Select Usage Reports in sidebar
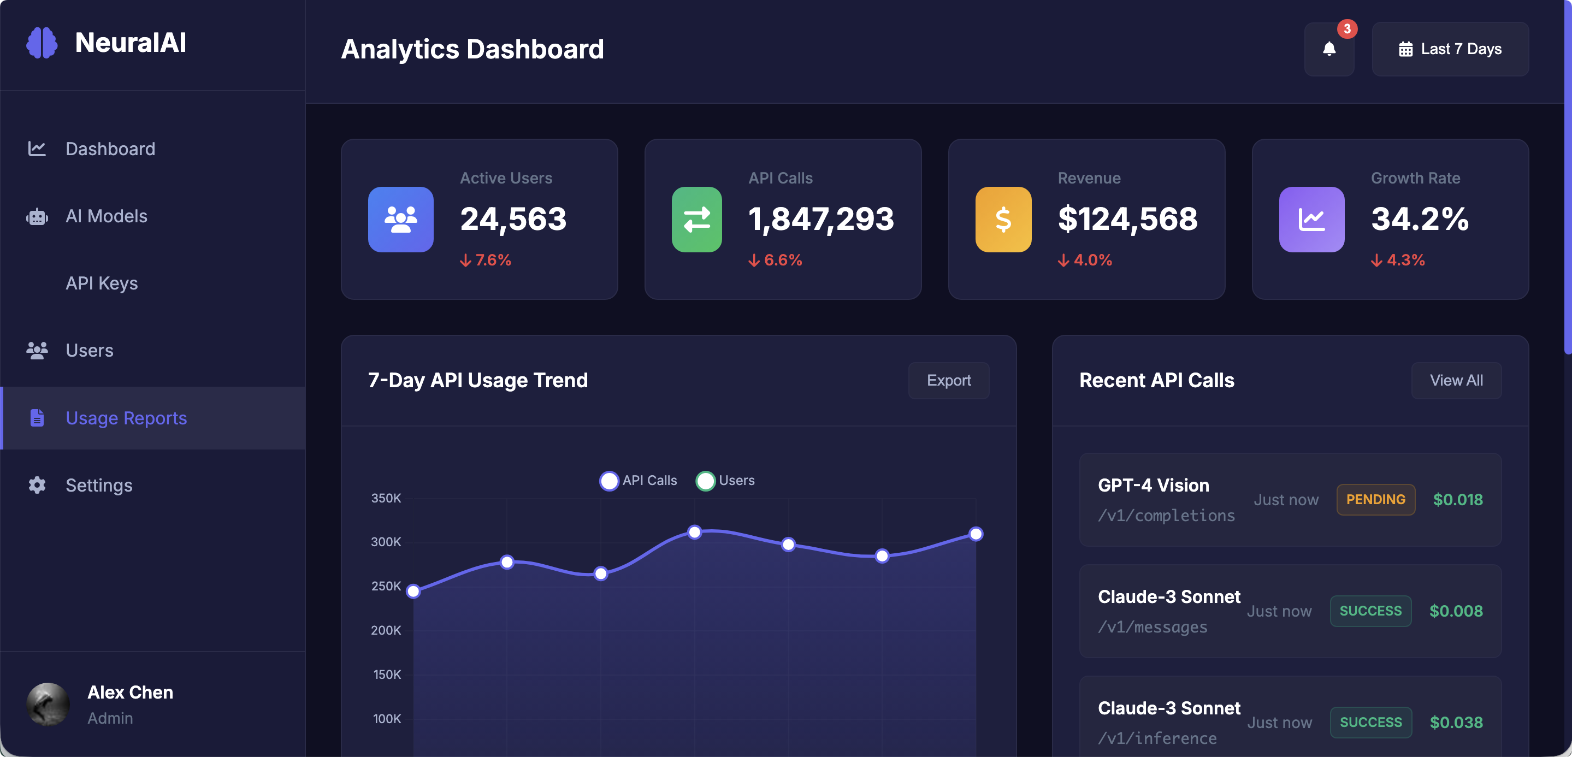Image resolution: width=1572 pixels, height=757 pixels. coord(126,418)
